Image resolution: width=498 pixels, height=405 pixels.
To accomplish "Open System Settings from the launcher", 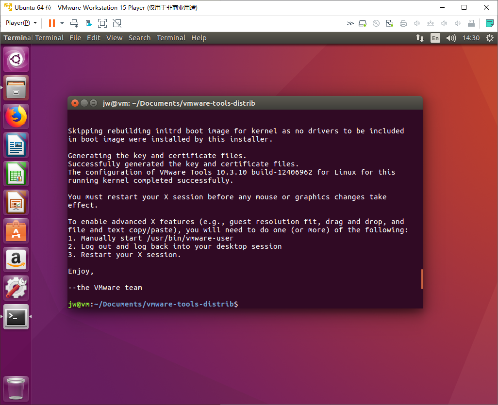I will point(16,288).
